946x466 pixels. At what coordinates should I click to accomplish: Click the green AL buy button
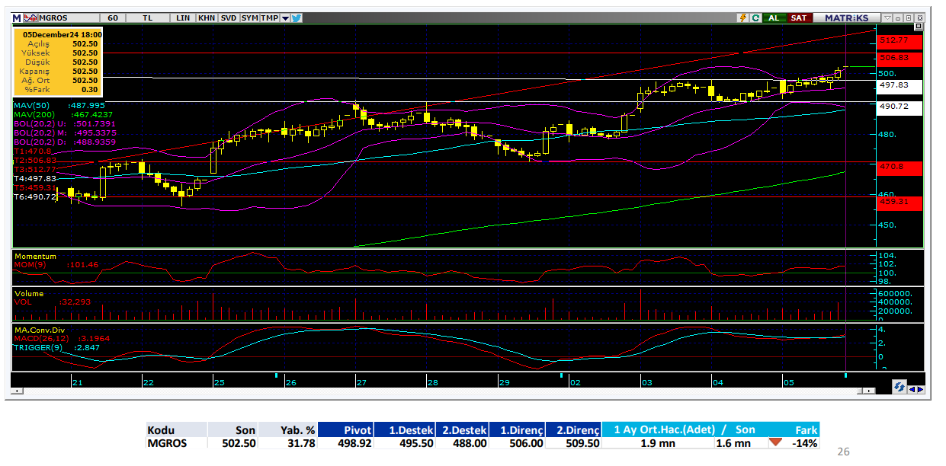tap(774, 18)
